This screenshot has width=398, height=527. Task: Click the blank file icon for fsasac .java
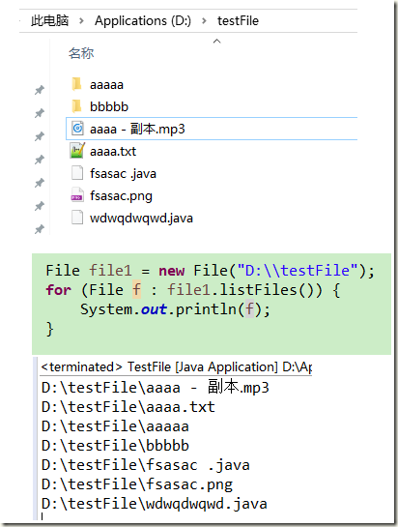[x=77, y=173]
